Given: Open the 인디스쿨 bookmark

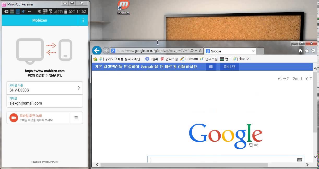Looking at the screenshot, I should [x=169, y=59].
